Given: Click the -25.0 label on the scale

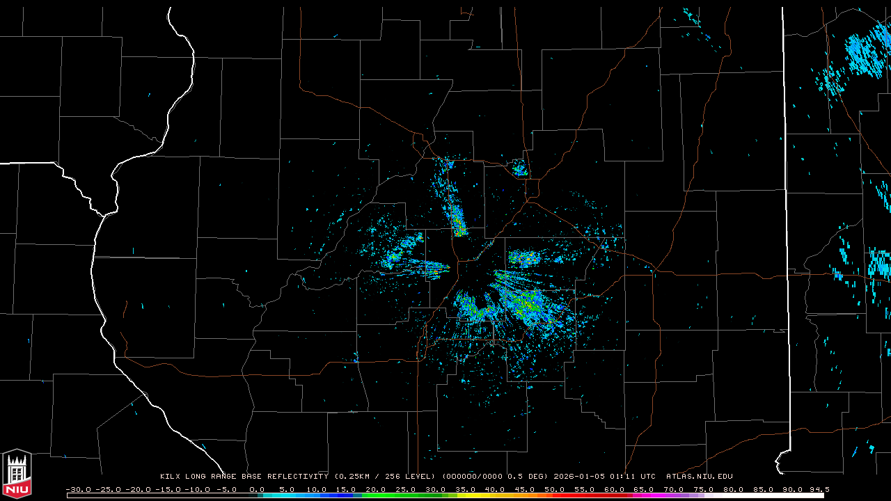Looking at the screenshot, I should coord(107,489).
